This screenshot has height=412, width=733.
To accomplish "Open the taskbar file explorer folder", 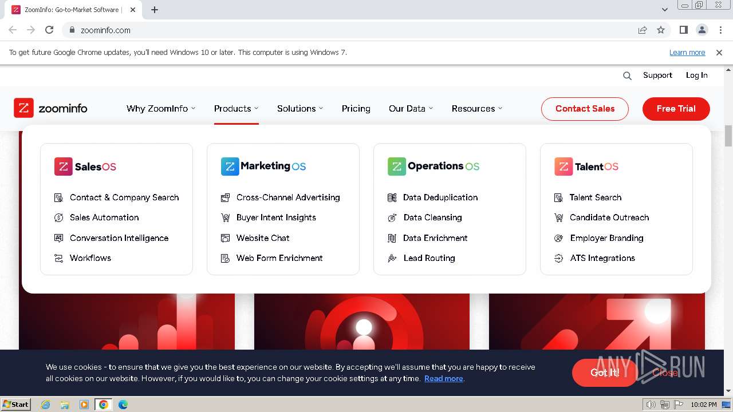I will point(65,405).
